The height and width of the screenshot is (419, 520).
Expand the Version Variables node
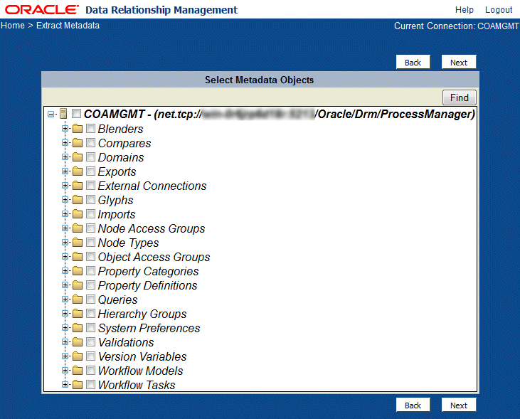tap(65, 356)
